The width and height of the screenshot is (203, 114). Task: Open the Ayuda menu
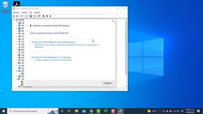pyautogui.click(x=37, y=12)
